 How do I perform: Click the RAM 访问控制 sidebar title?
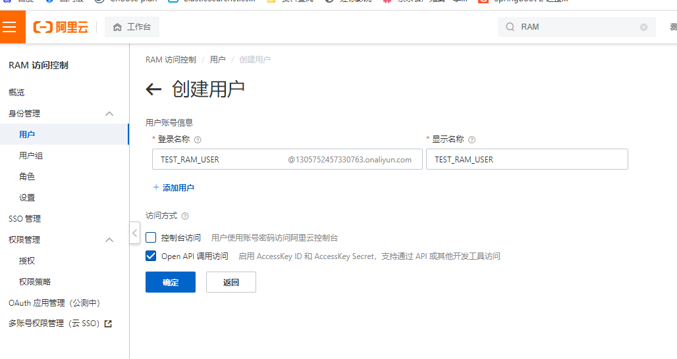(x=38, y=66)
